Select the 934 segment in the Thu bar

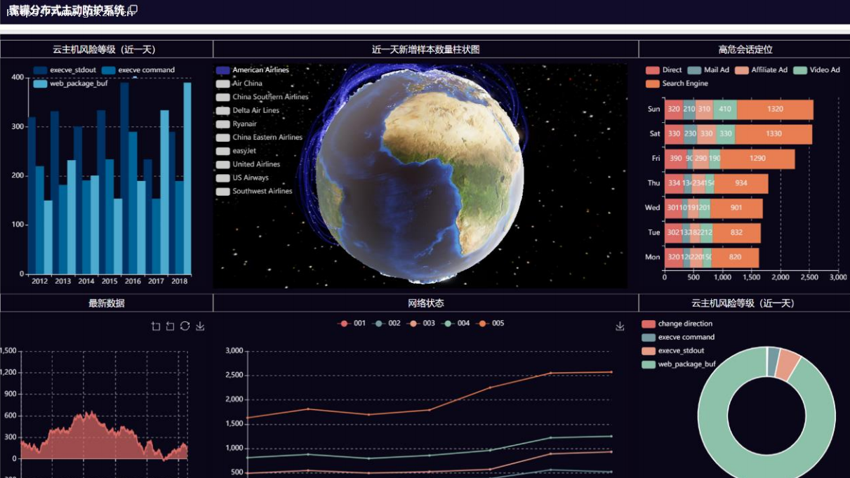(x=741, y=183)
